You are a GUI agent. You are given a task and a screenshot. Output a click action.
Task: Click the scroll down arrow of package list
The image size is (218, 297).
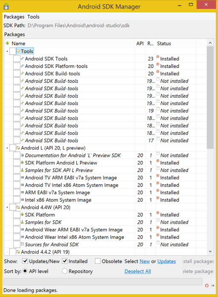point(210,251)
